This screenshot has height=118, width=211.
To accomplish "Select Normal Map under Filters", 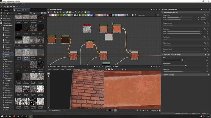I will tap(9, 73).
